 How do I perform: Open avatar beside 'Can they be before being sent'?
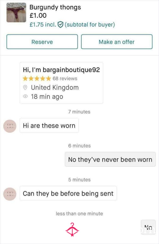(x=10, y=194)
